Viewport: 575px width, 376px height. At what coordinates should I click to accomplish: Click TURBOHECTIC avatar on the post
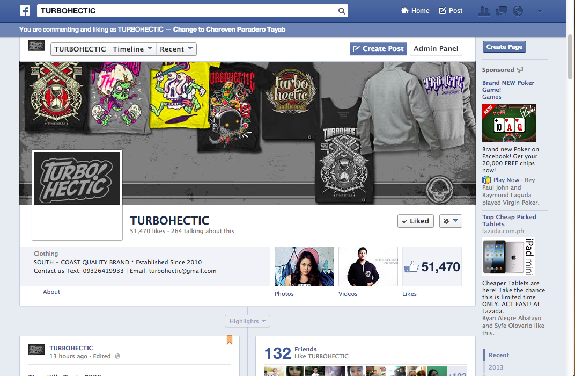point(36,350)
